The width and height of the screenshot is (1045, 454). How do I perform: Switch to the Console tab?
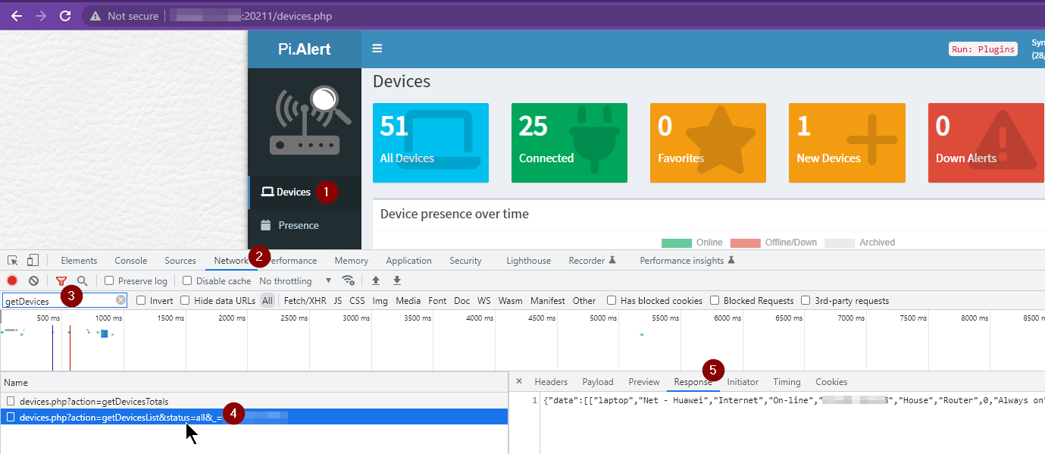click(x=130, y=260)
